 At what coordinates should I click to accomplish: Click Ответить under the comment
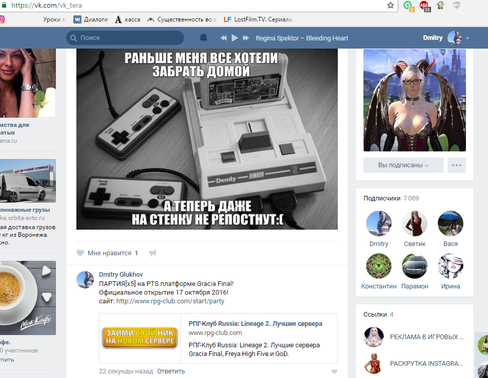pos(171,371)
